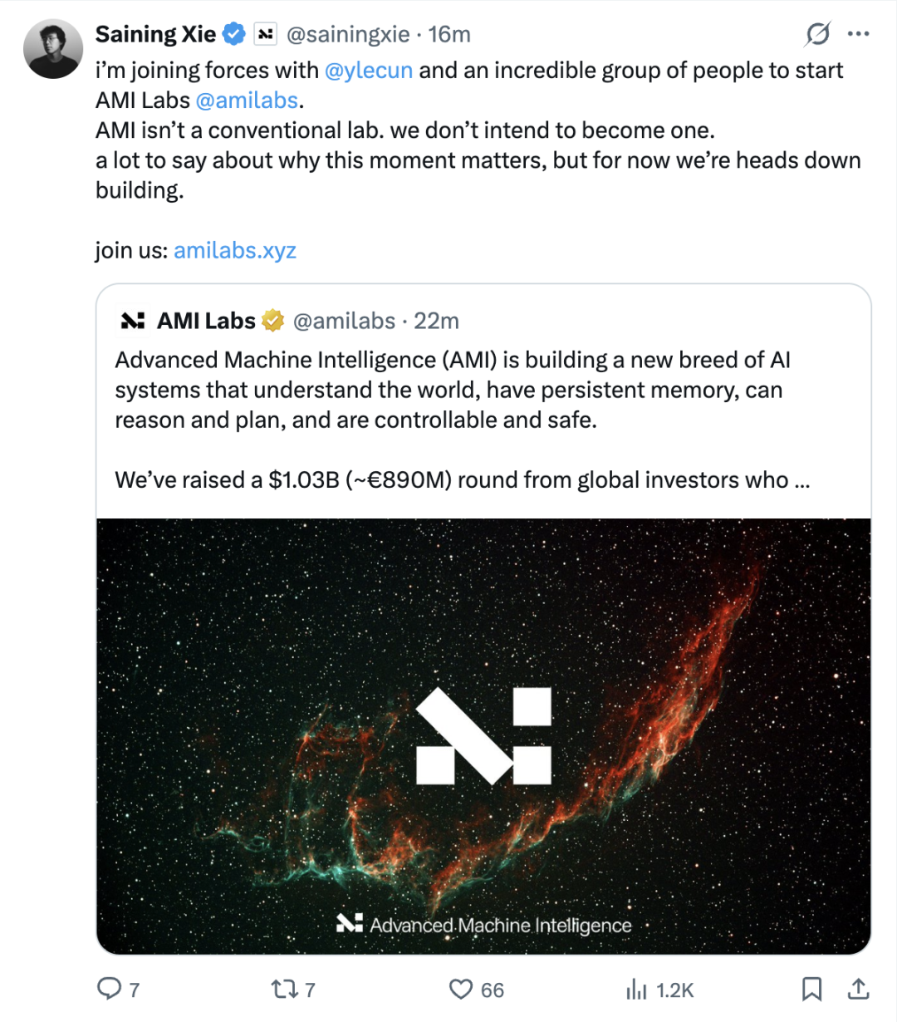Visit the amilabs.xyz link
The image size is (897, 1022).
(x=235, y=250)
